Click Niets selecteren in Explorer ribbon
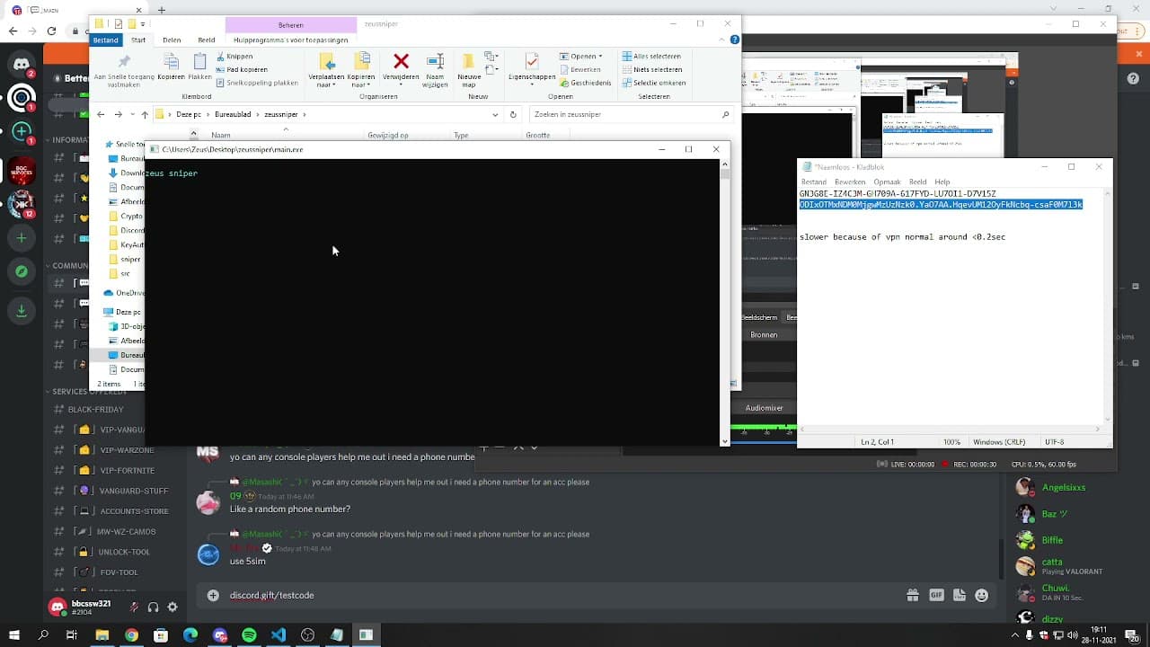This screenshot has height=647, width=1150. pyautogui.click(x=650, y=69)
